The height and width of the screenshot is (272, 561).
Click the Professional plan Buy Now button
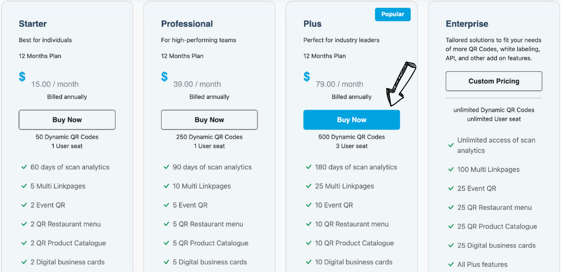pos(209,120)
